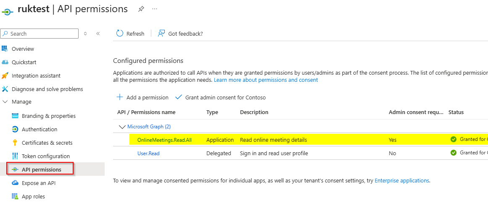Click the Got feedback icon
This screenshot has width=488, height=203.
tap(161, 34)
